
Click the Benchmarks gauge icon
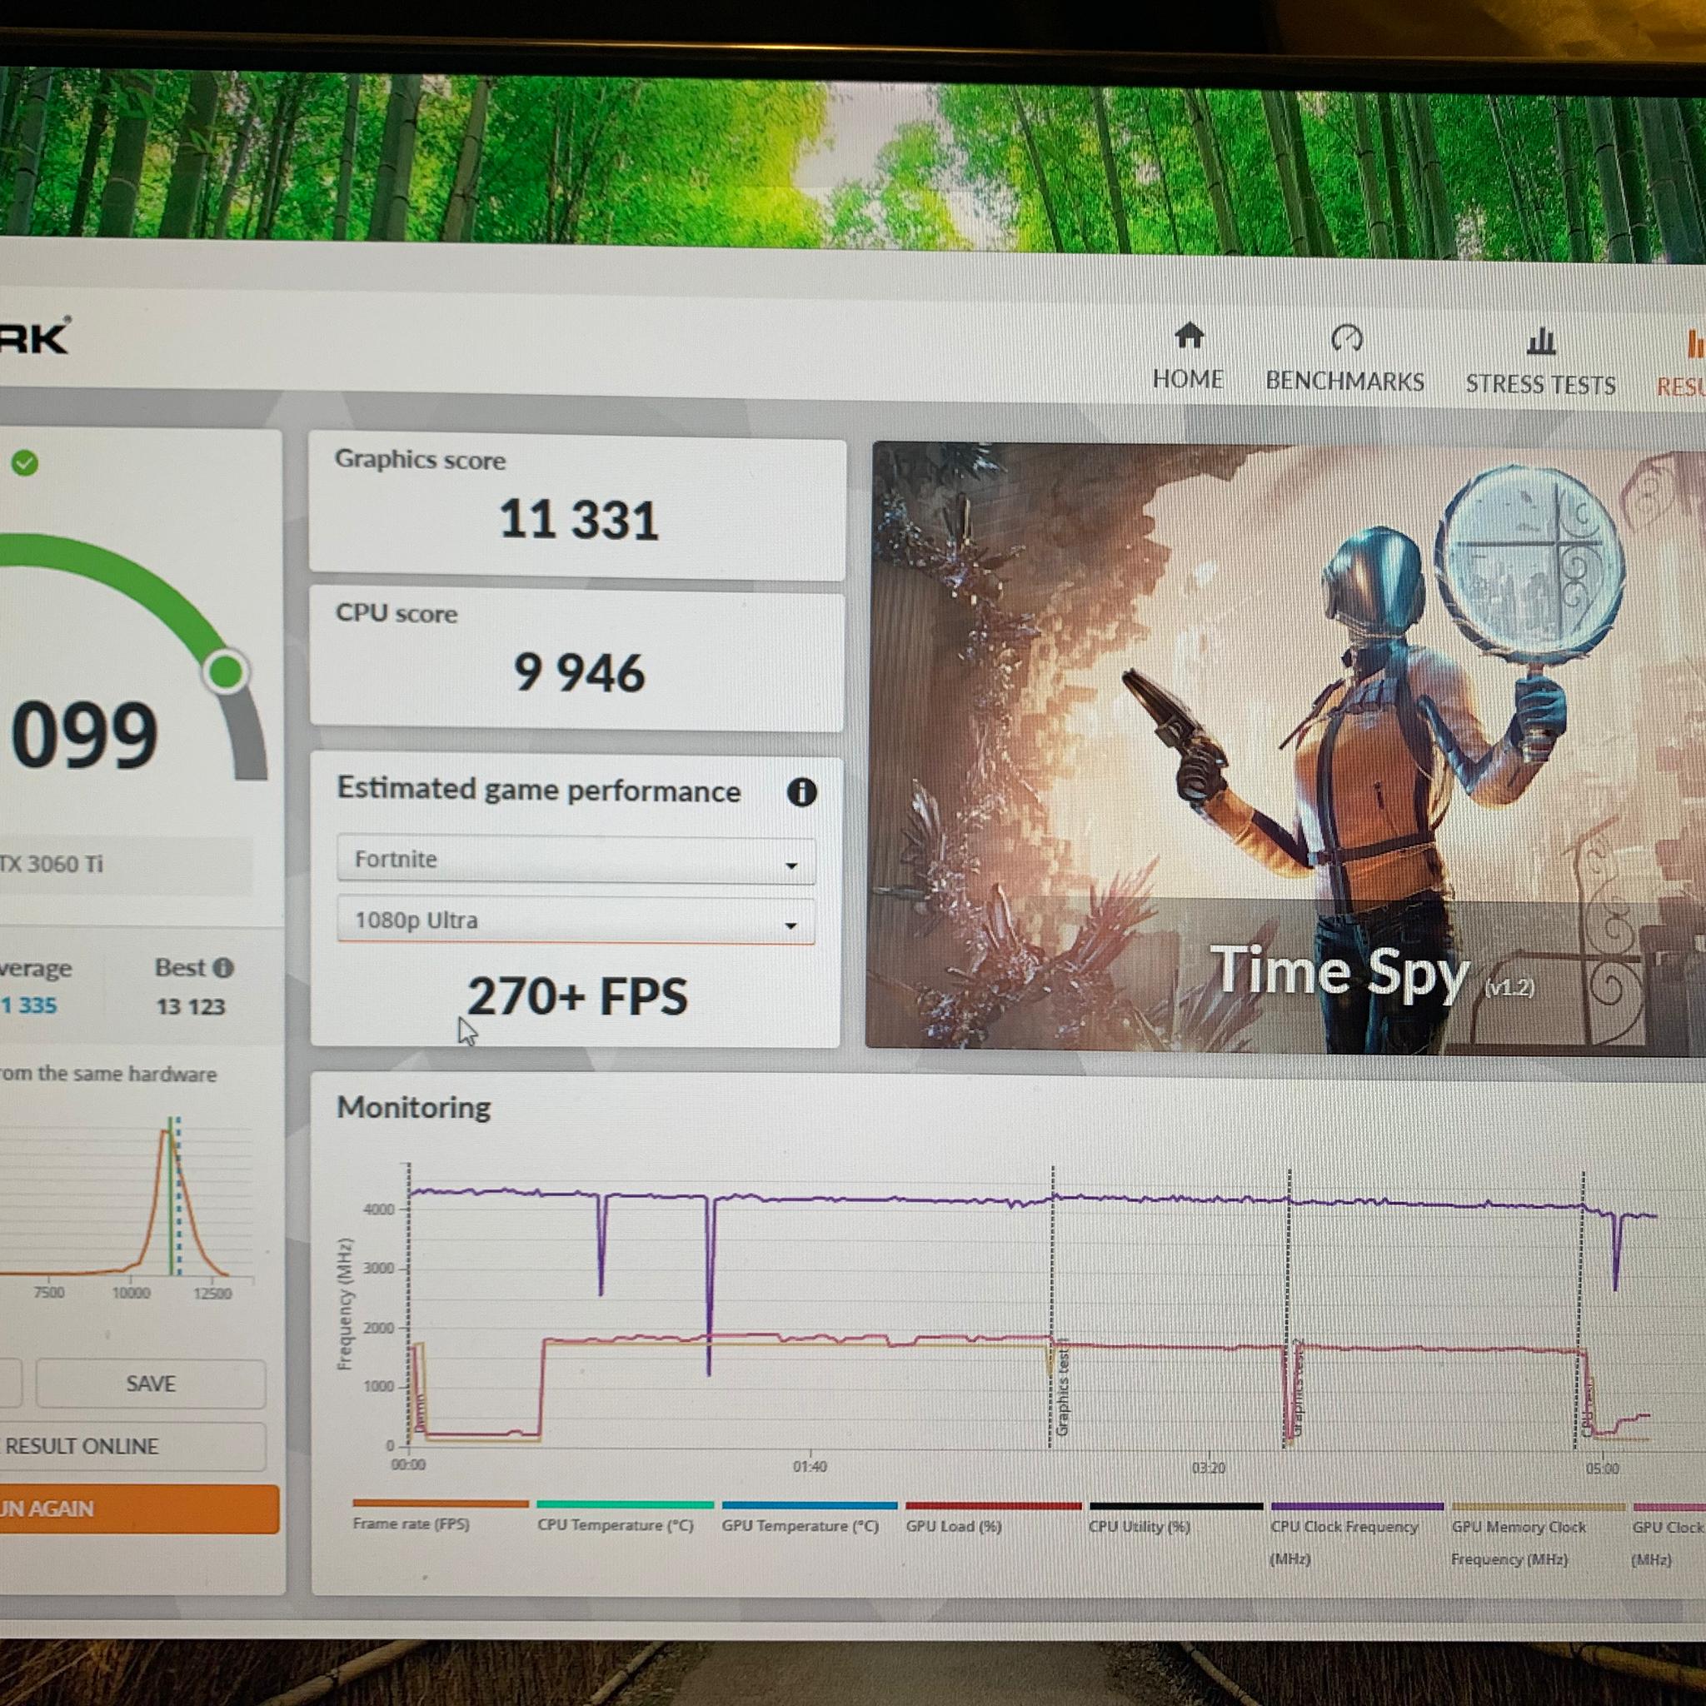(x=1347, y=338)
